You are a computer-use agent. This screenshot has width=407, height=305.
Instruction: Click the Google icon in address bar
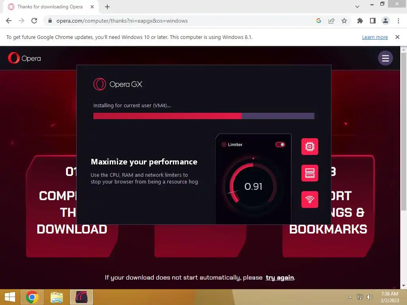point(319,21)
